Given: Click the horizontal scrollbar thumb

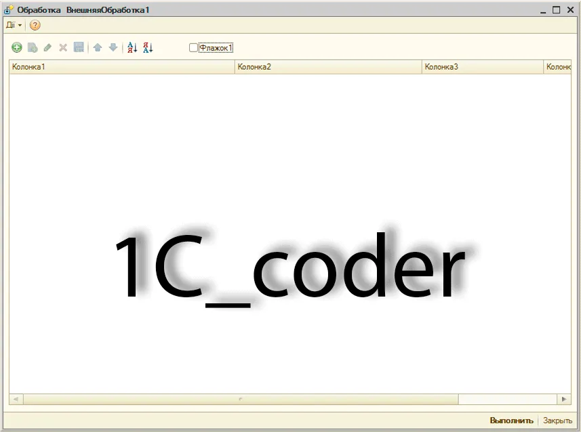Looking at the screenshot, I should [241, 399].
